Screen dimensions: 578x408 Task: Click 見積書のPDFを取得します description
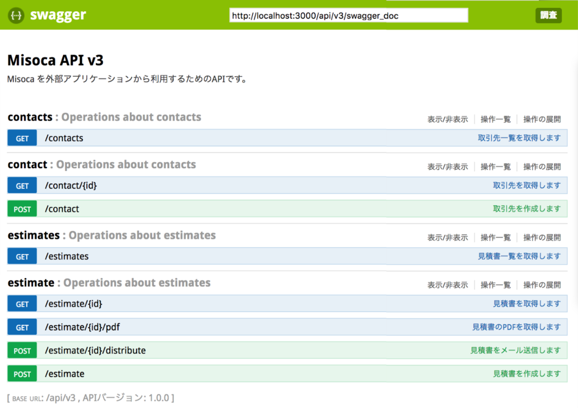516,327
